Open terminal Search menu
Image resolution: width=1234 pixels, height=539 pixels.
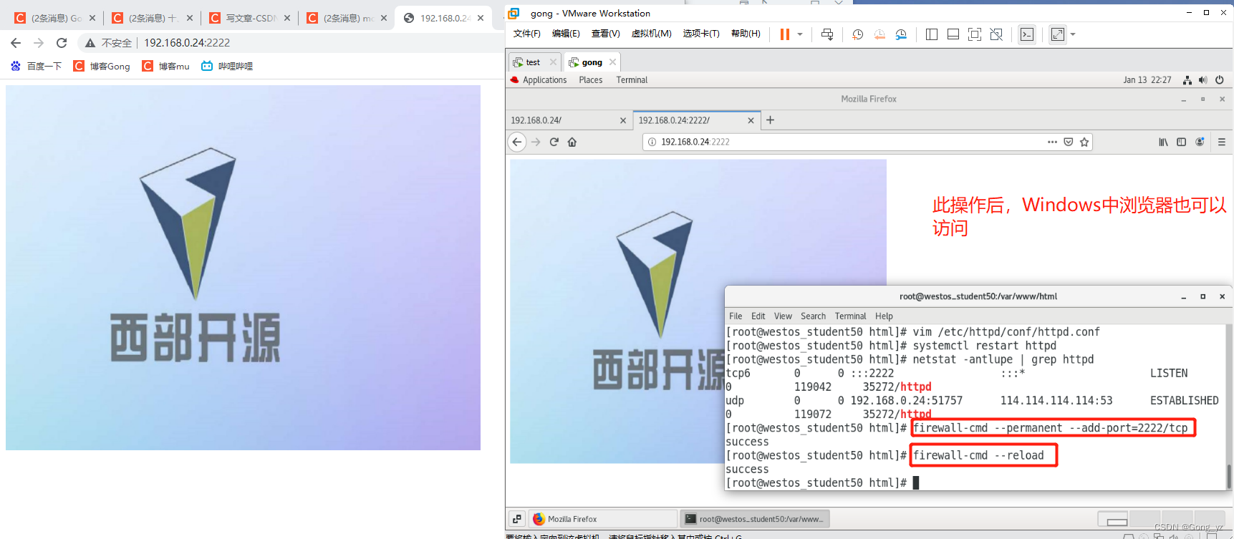coord(813,316)
